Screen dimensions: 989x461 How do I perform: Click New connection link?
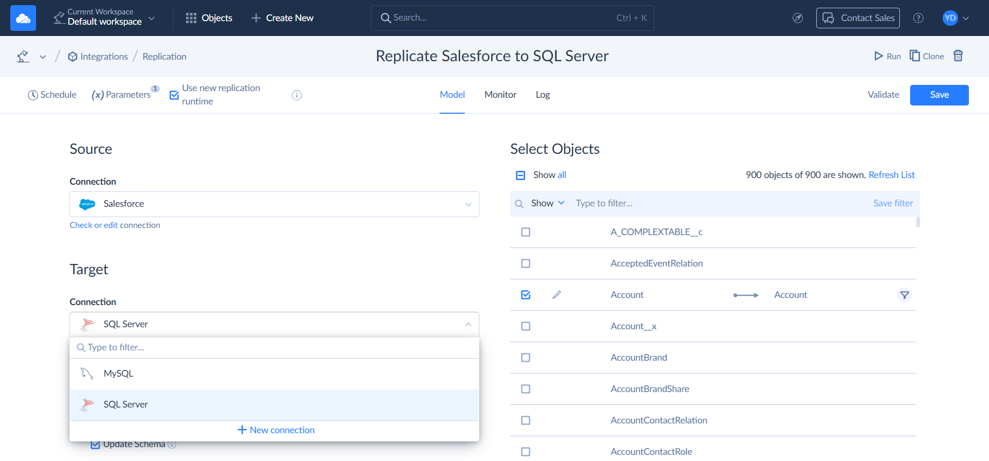(276, 430)
